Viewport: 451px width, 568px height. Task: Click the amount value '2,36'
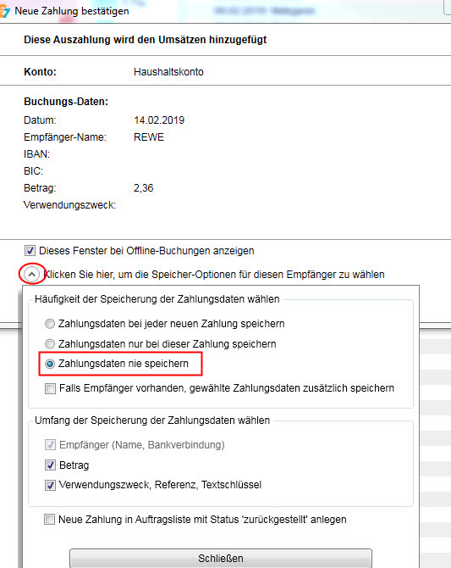(144, 188)
